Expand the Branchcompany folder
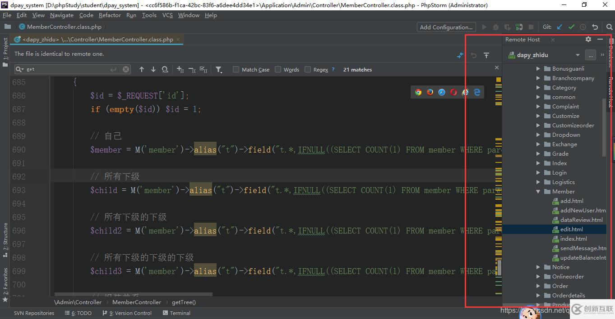Image resolution: width=615 pixels, height=319 pixels. pos(538,78)
